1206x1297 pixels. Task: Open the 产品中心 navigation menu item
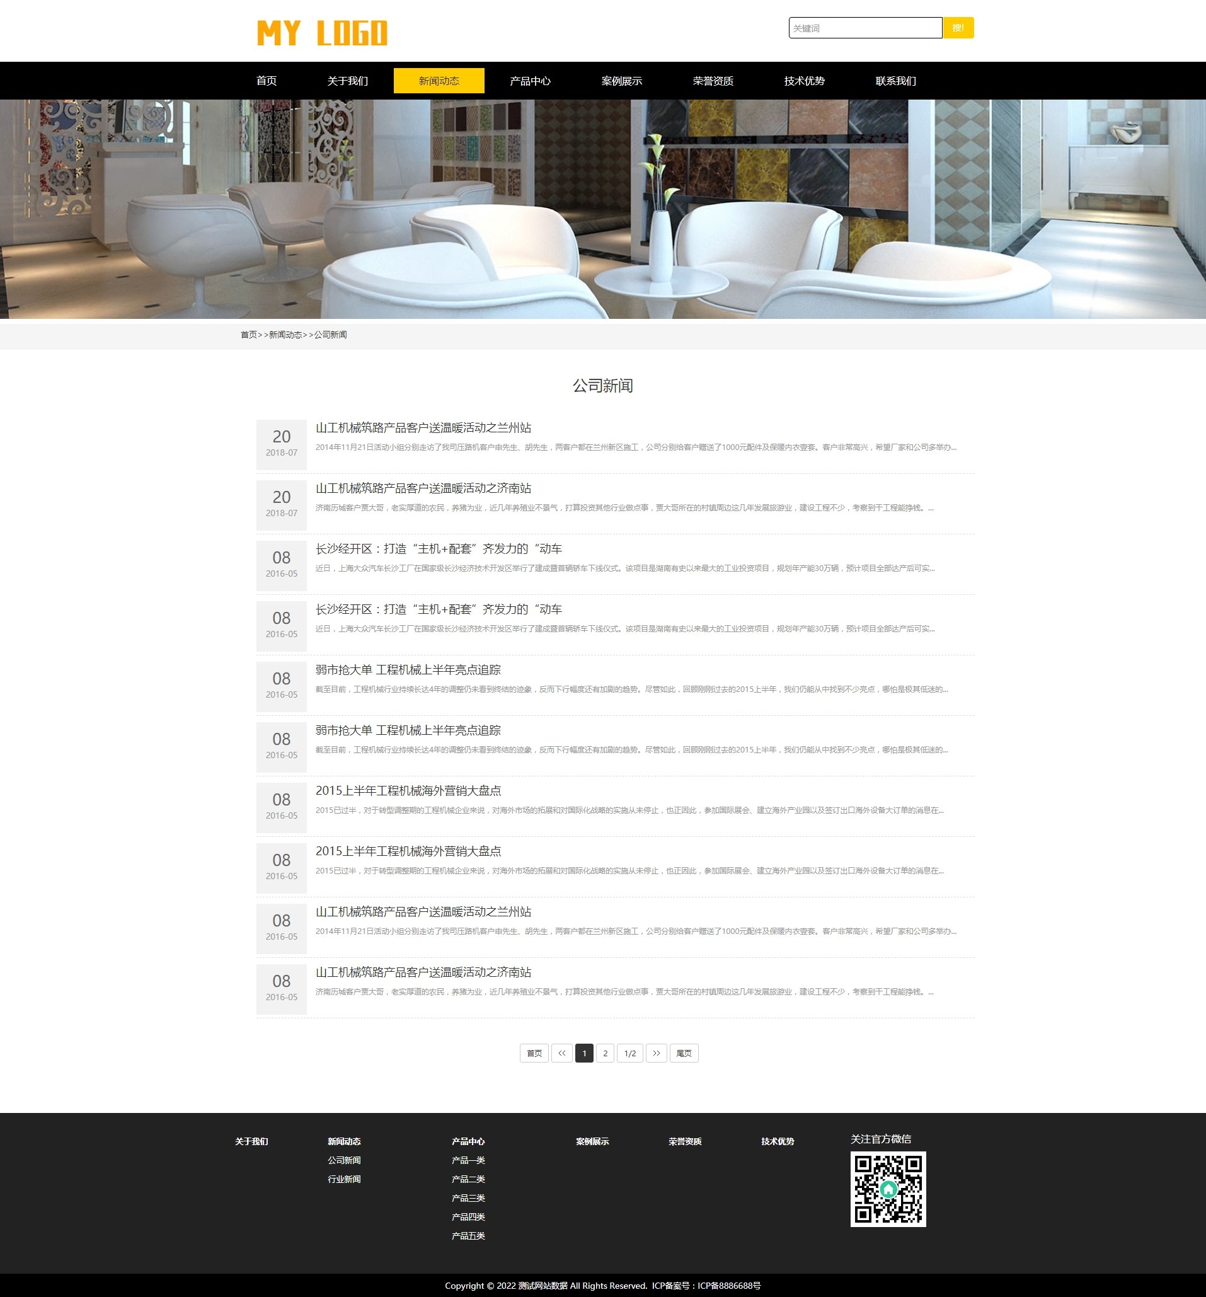coord(530,81)
